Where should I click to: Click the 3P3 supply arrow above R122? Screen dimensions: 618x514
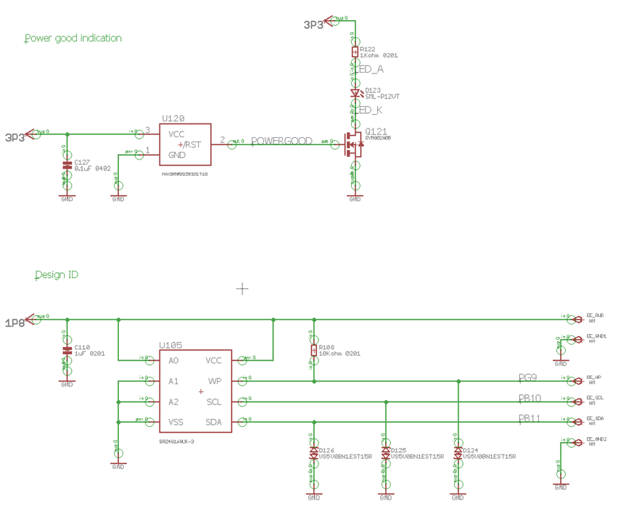[x=329, y=20]
